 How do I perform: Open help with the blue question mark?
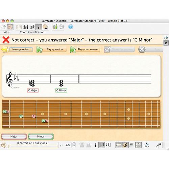(71, 27)
